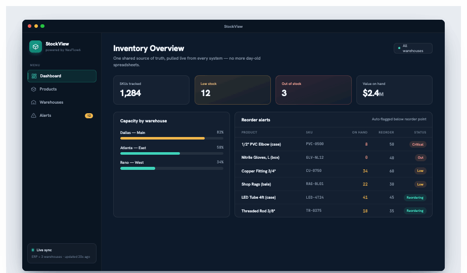Click the Out status badge
The image size is (467, 273).
tap(420, 158)
